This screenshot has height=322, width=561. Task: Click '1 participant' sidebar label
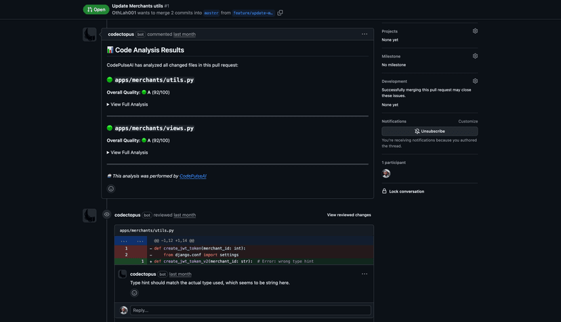pyautogui.click(x=394, y=163)
